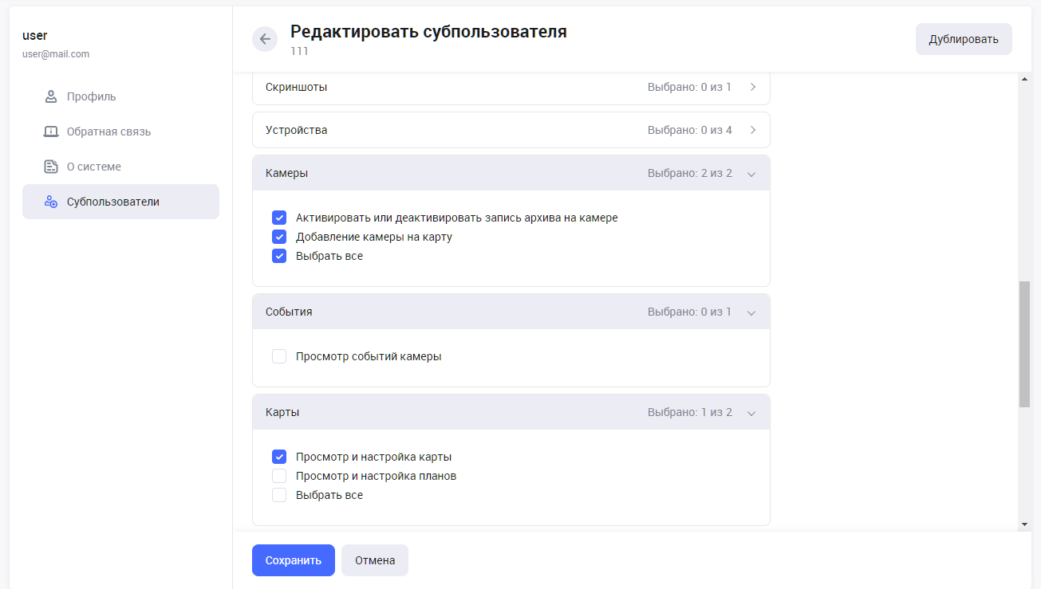Click the Дублировать button
The width and height of the screenshot is (1041, 589).
tap(964, 39)
